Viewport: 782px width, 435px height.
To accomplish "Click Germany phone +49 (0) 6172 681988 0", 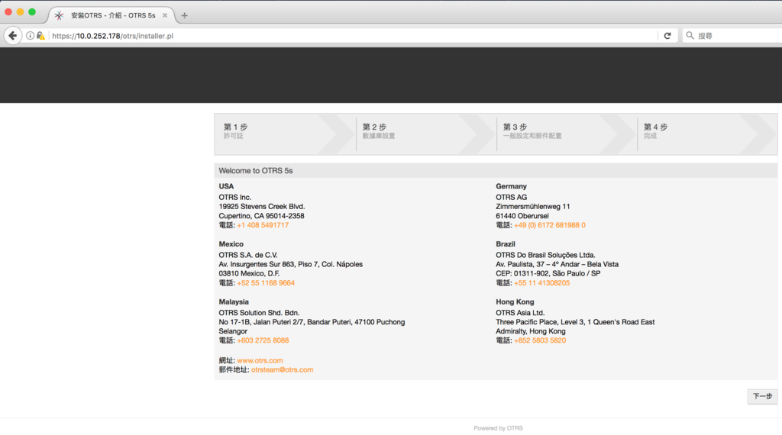I will (x=550, y=225).
